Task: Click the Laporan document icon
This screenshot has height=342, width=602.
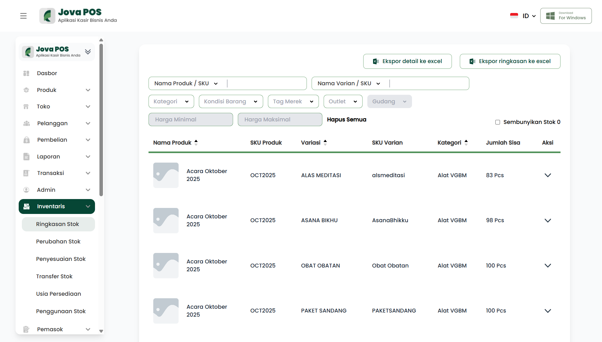Action: pos(26,157)
